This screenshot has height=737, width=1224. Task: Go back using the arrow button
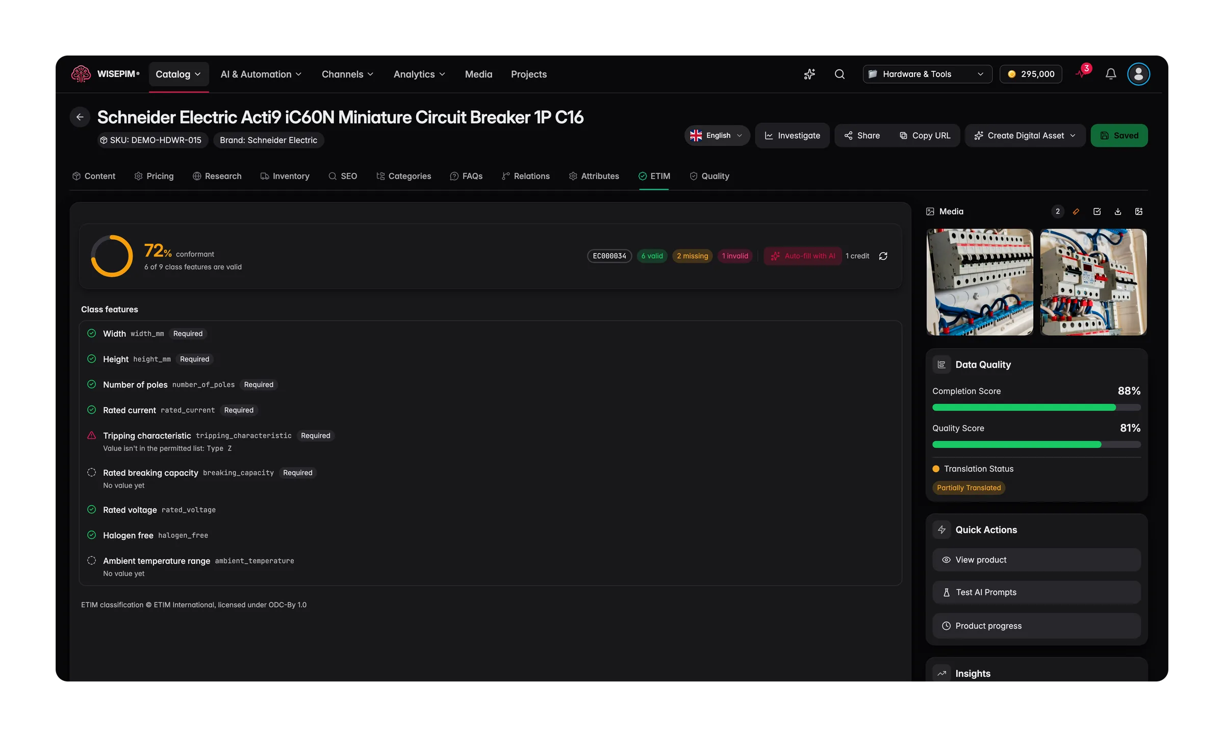point(80,117)
